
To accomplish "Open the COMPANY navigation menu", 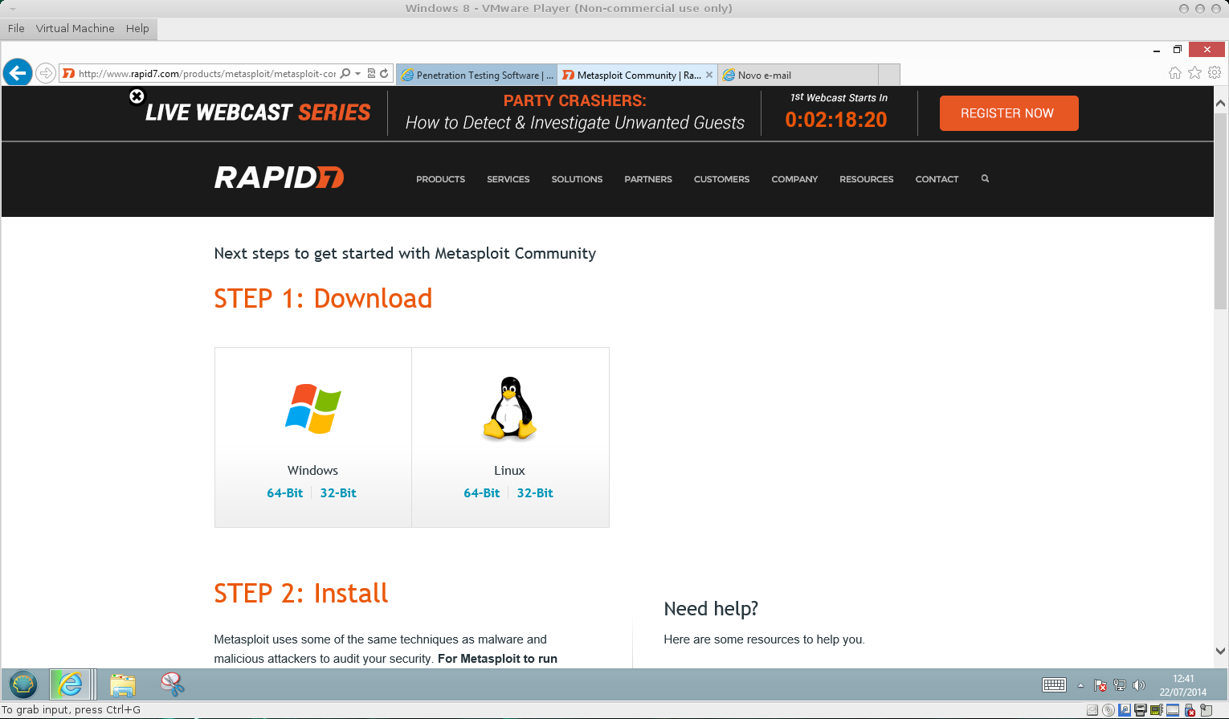I will 794,179.
